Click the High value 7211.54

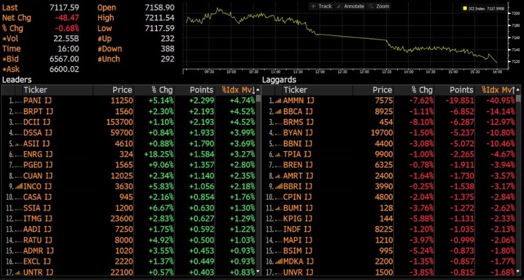160,18
